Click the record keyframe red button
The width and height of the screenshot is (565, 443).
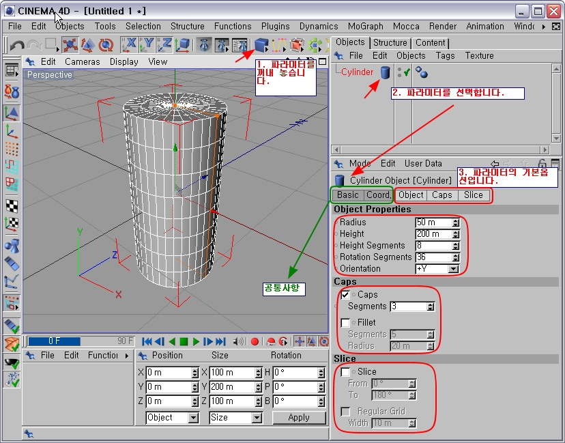click(x=255, y=341)
